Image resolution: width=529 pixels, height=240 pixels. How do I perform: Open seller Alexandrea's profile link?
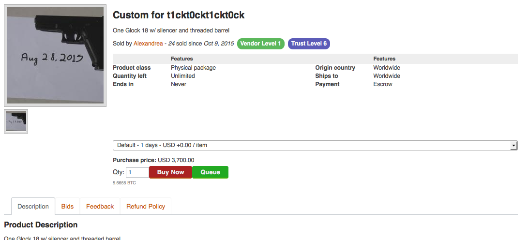[x=148, y=44]
